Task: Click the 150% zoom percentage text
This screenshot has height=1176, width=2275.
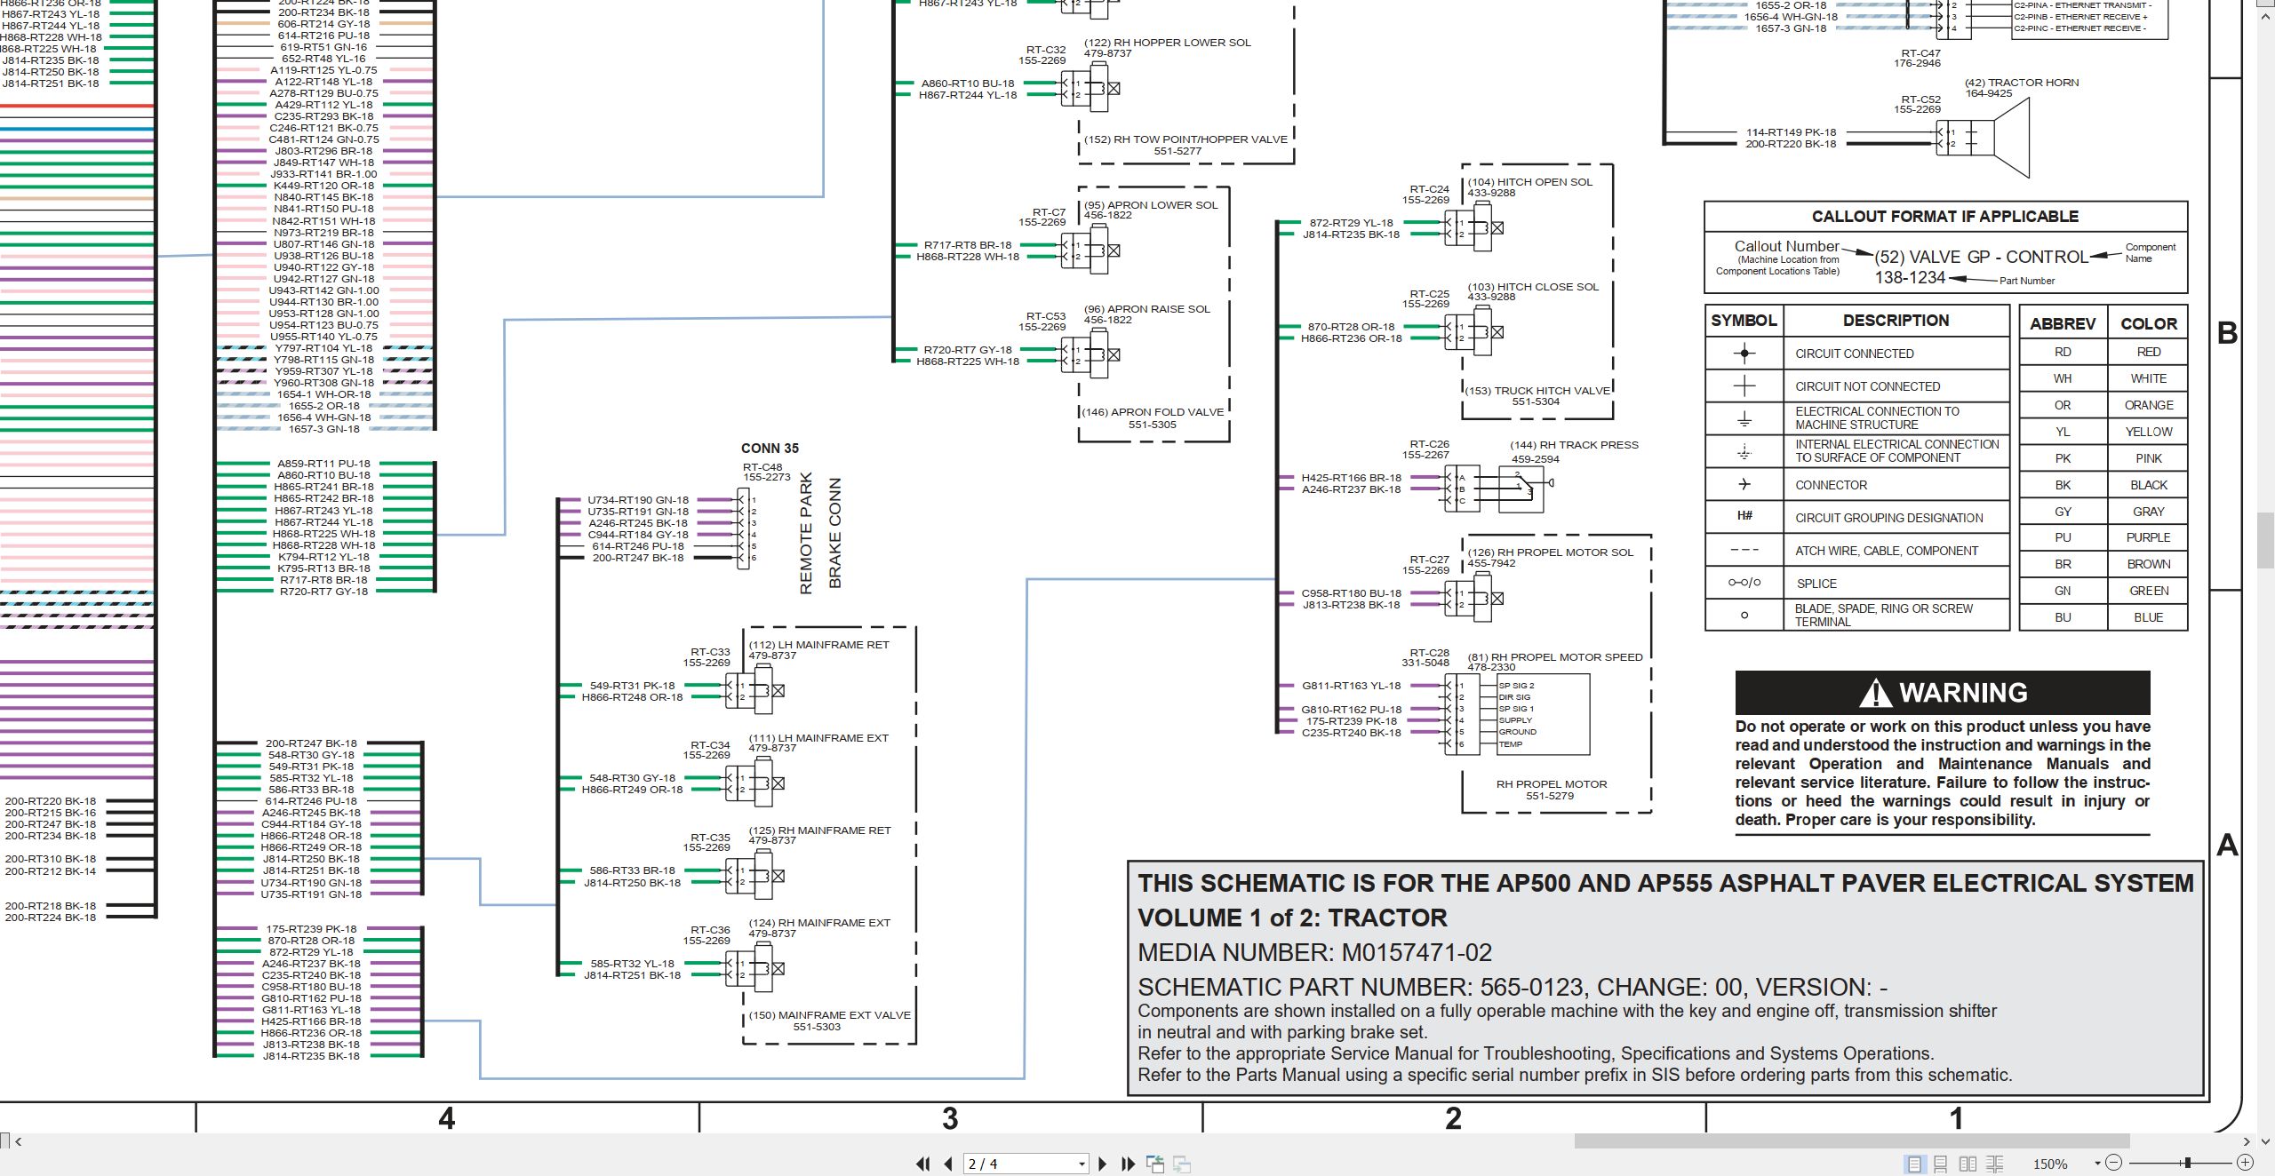Action: tap(2050, 1164)
